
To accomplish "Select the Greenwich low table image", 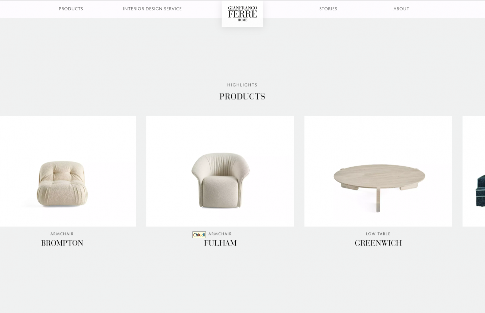I will pyautogui.click(x=378, y=171).
